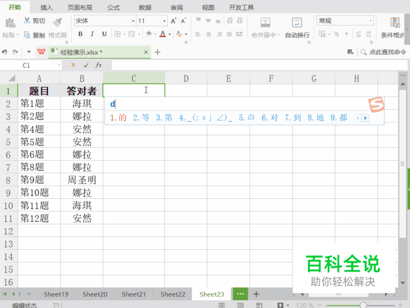
Task: Align text right
Action: tap(219, 34)
